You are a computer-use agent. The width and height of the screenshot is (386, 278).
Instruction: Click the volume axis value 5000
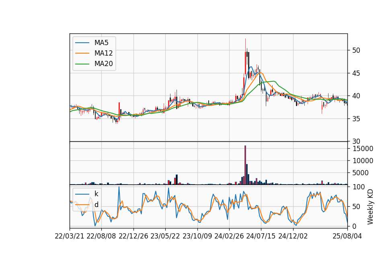point(360,173)
